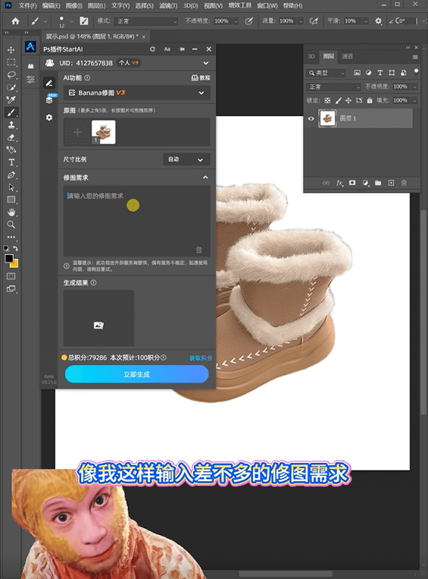This screenshot has height=579, width=428.
Task: Toggle lock image pixels brush icon
Action: [338, 100]
